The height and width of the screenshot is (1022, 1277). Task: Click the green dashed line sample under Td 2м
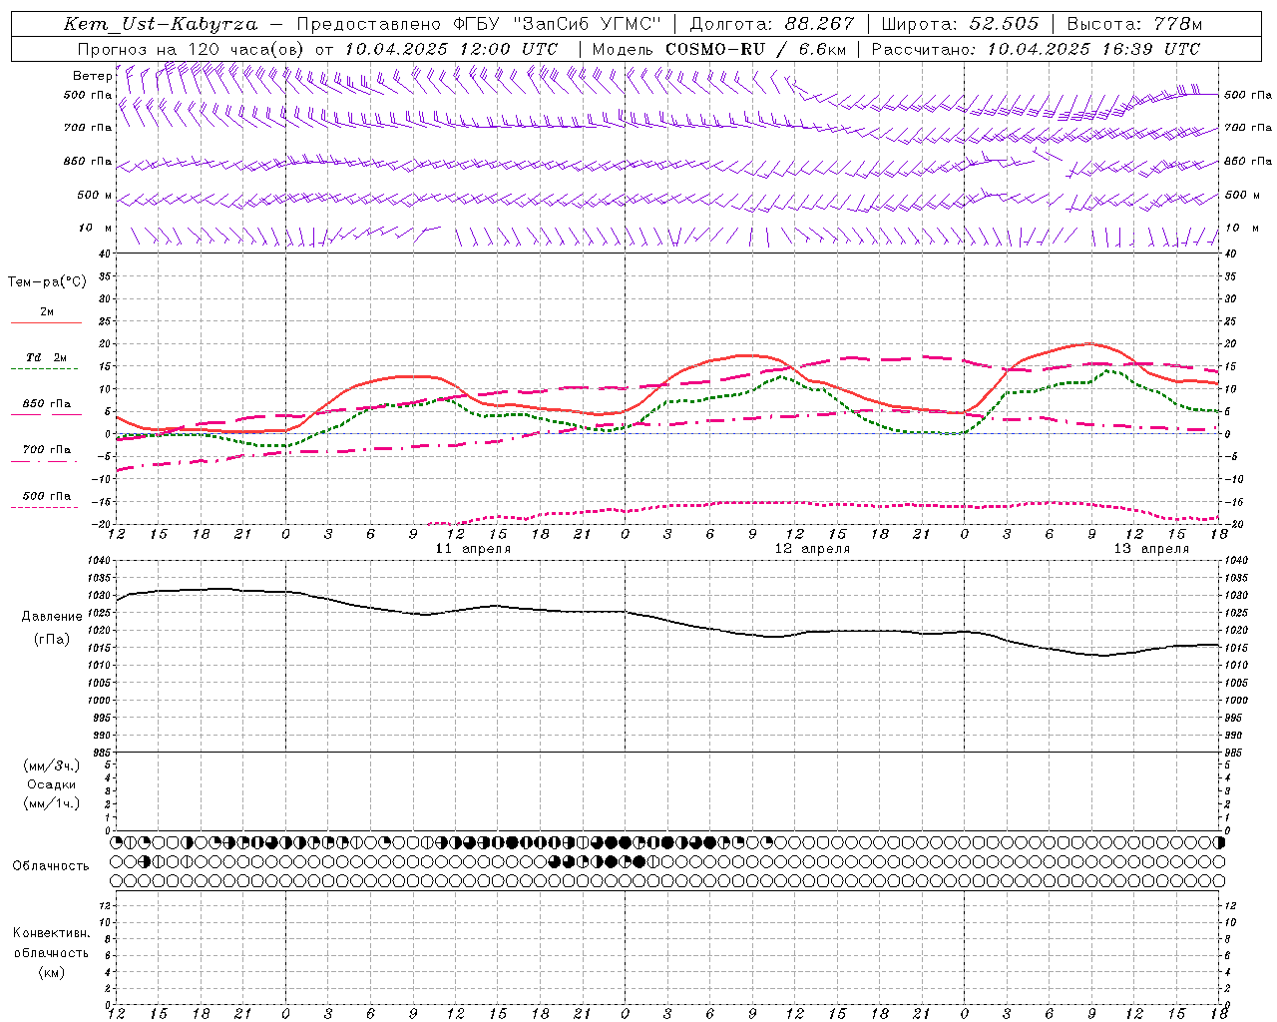pos(46,369)
